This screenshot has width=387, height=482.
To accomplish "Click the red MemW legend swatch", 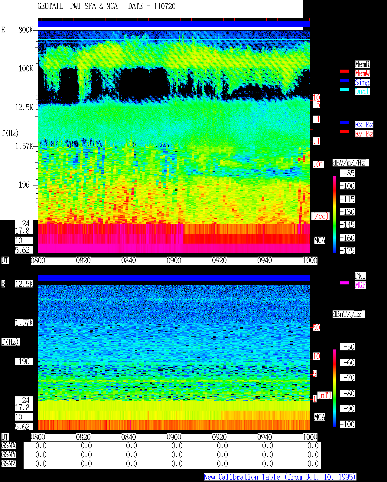I will click(345, 71).
